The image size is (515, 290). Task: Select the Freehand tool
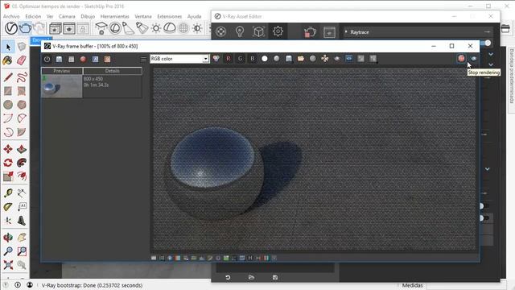coord(22,77)
